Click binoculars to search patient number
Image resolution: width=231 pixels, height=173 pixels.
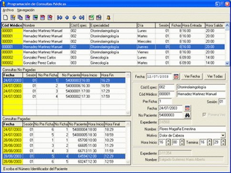tap(188, 115)
